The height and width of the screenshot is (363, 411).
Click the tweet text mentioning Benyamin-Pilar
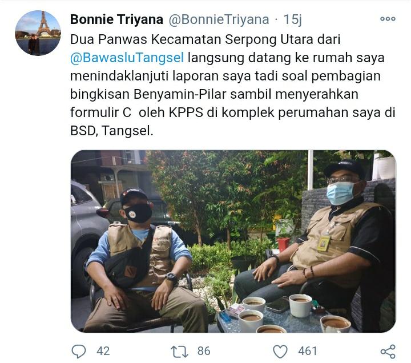coord(214,94)
